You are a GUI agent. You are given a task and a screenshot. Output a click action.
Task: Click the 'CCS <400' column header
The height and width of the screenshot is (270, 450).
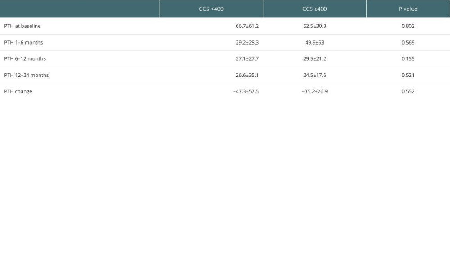point(211,9)
